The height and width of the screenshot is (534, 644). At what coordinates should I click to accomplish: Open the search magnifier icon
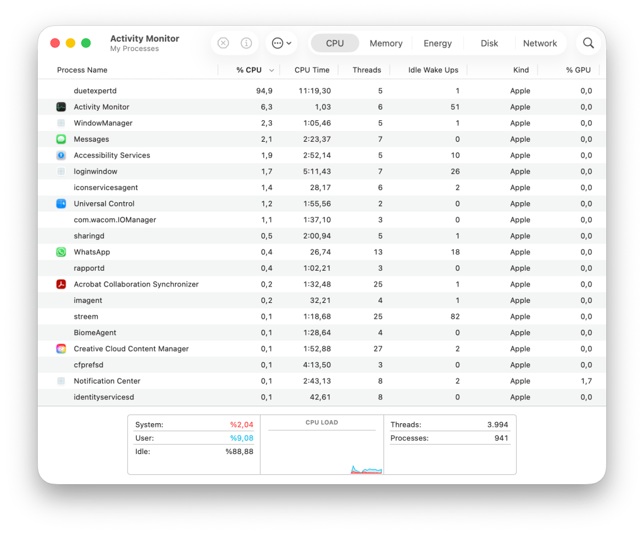click(588, 43)
